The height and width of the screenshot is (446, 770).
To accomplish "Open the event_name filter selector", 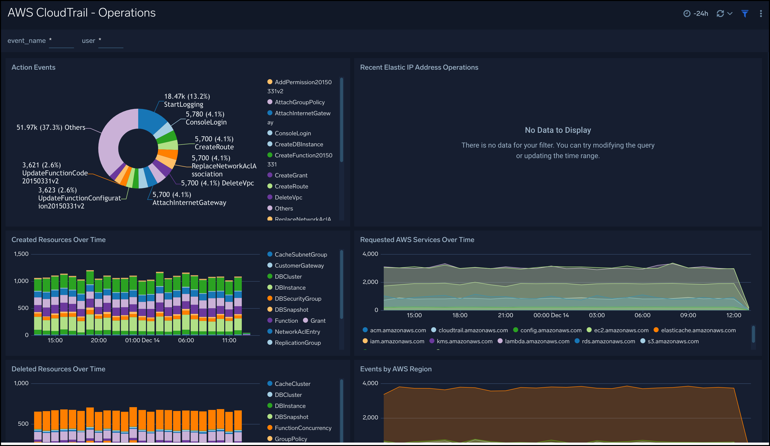I will point(61,43).
